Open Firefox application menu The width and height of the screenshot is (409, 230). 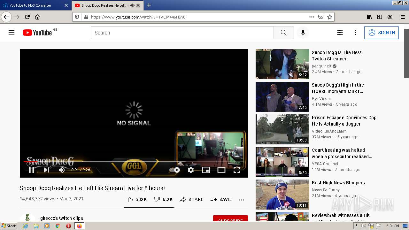[403, 17]
